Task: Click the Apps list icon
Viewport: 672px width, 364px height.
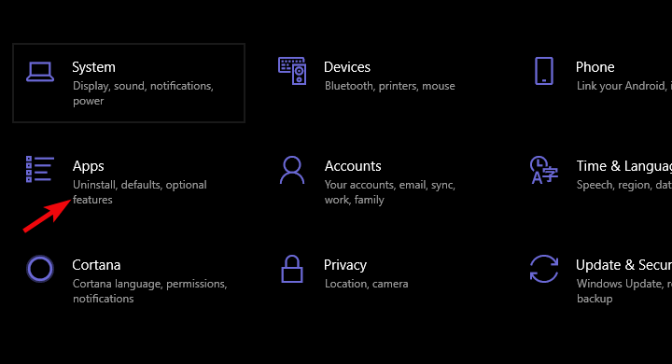Action: click(x=40, y=169)
